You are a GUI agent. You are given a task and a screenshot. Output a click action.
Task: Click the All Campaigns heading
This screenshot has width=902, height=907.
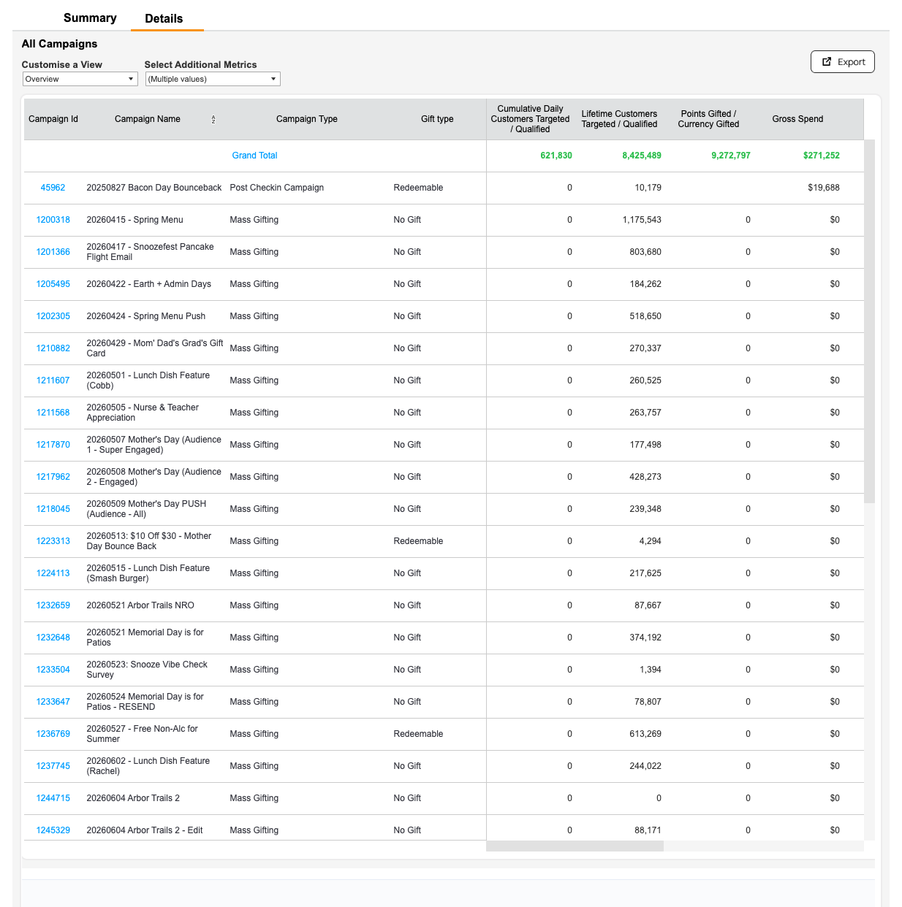tap(59, 44)
